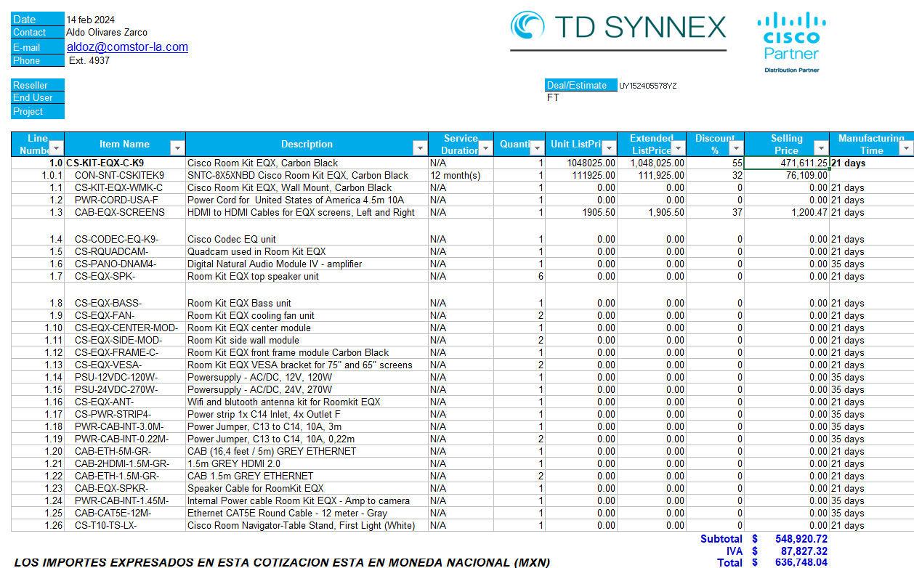Open the Extended ListPrice filter dropdown

coord(678,148)
